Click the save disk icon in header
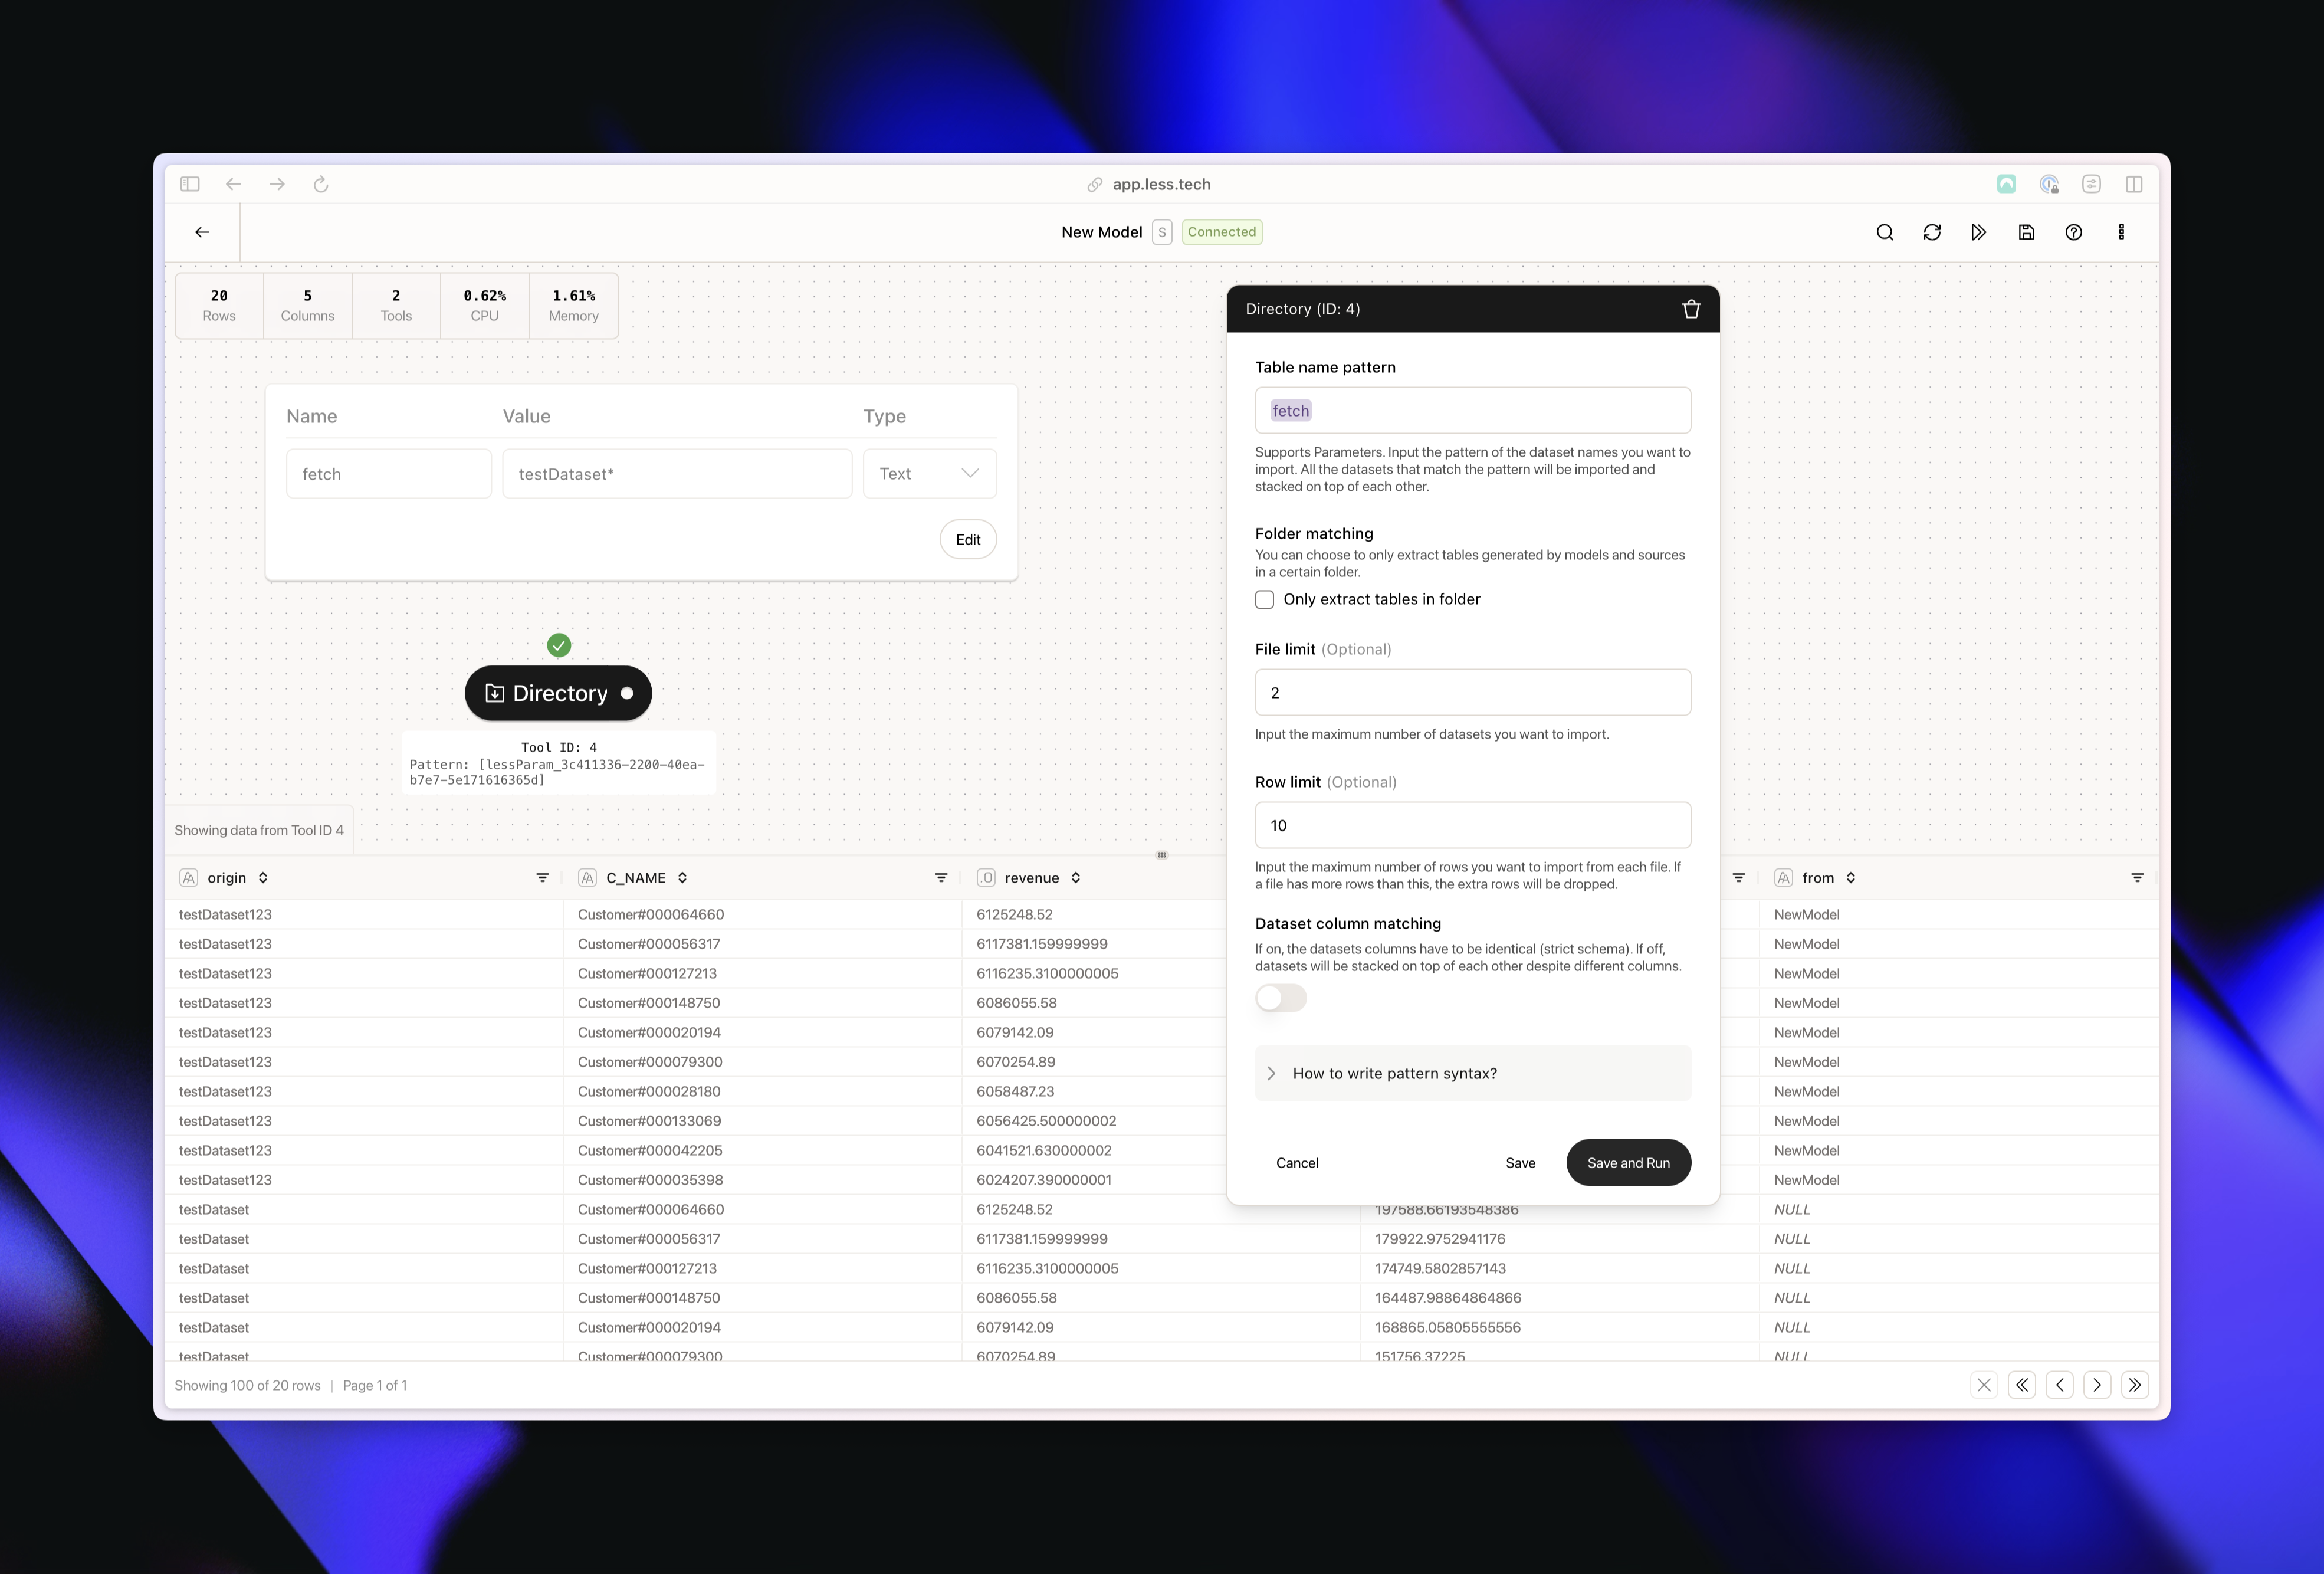The width and height of the screenshot is (2324, 1574). (x=2026, y=232)
